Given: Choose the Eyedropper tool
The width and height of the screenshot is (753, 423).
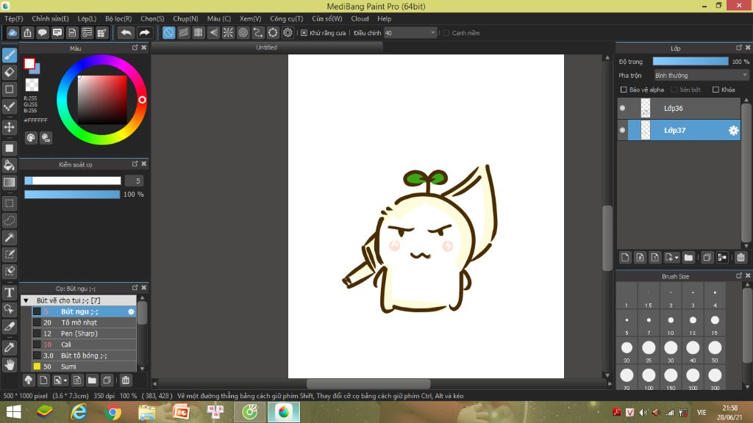Looking at the screenshot, I should (9, 347).
